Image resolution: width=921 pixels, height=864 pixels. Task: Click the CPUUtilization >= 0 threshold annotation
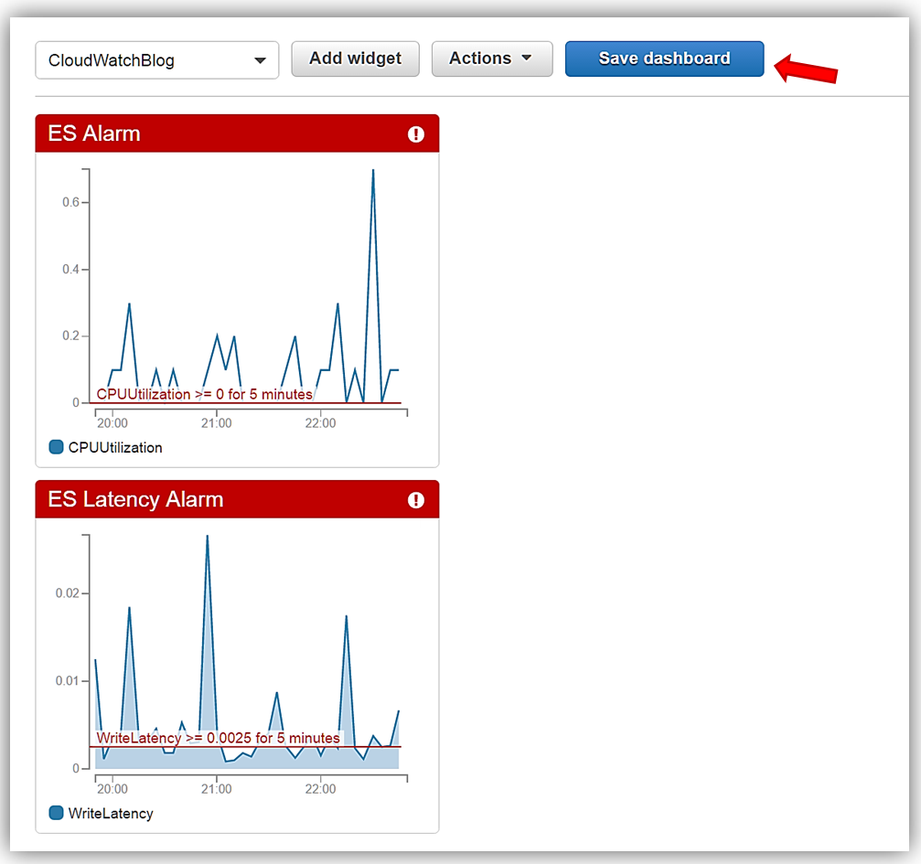click(204, 394)
